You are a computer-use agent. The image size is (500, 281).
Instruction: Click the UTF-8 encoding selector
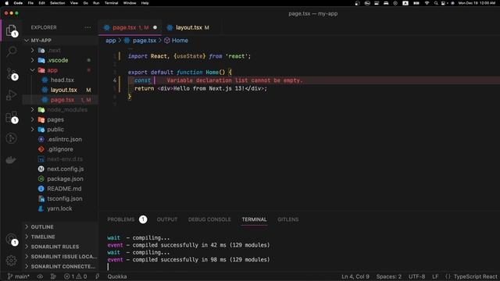[x=416, y=276]
